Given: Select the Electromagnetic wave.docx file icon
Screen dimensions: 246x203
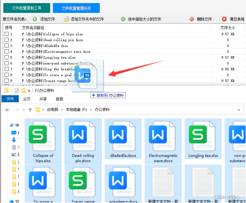Looking at the screenshot, I should point(162,136).
